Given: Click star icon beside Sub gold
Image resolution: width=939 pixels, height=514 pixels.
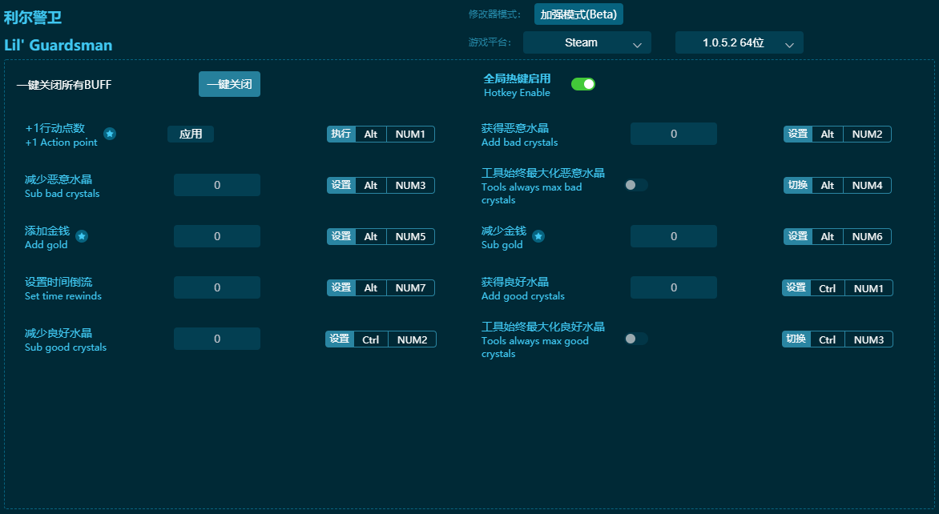Looking at the screenshot, I should (538, 236).
